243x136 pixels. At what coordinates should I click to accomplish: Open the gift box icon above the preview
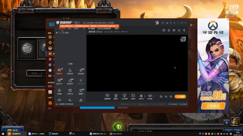click(x=174, y=30)
